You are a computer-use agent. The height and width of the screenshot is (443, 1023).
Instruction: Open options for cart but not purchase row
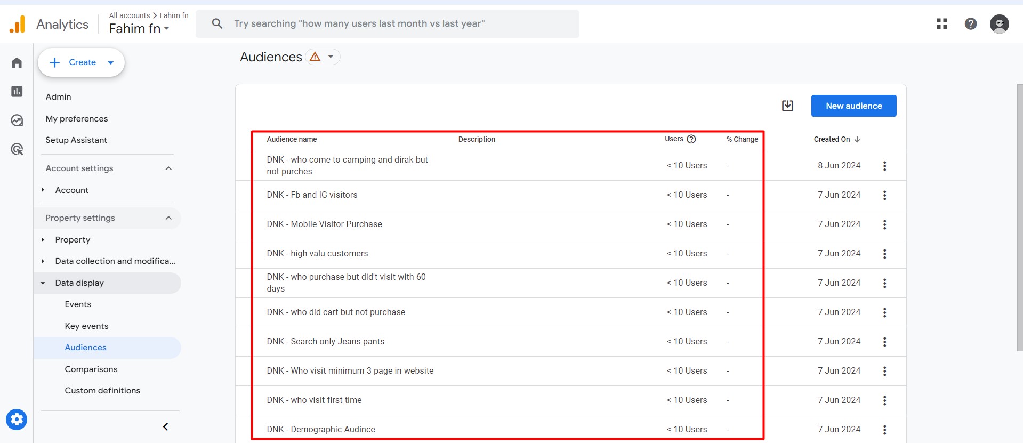coord(884,312)
